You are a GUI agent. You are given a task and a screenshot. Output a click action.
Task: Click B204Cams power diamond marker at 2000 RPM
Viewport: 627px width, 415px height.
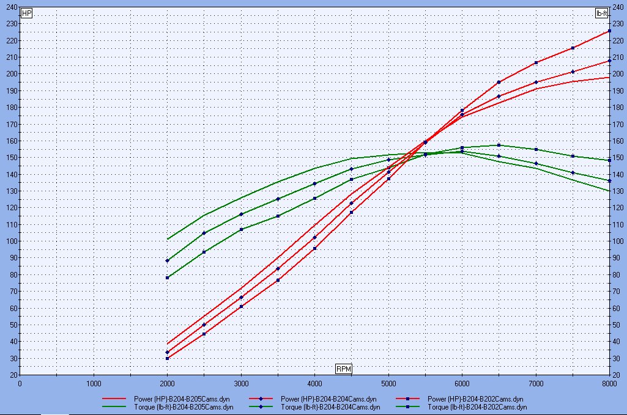pyautogui.click(x=167, y=352)
